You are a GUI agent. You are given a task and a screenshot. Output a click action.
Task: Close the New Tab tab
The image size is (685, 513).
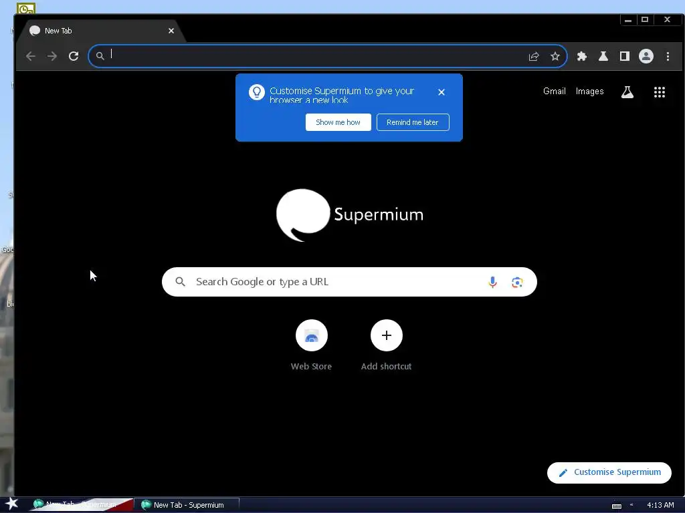pos(171,31)
